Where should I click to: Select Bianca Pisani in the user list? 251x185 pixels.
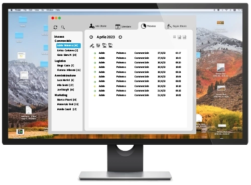tap(67, 100)
